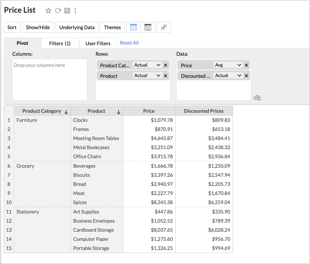Screen dimensions: 310x264
Task: Open the vertical ellipsis options menu
Action: click(x=76, y=11)
